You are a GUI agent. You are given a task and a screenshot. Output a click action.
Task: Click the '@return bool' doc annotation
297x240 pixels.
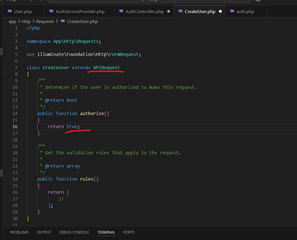(x=61, y=100)
